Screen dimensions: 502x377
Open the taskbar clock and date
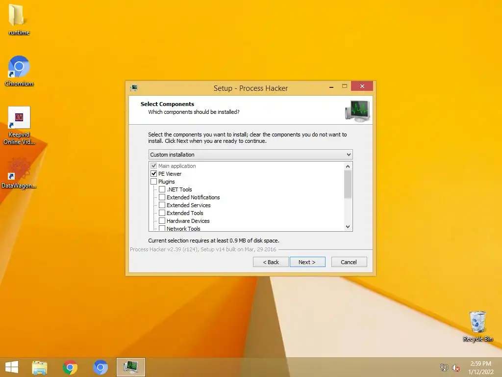coord(480,367)
